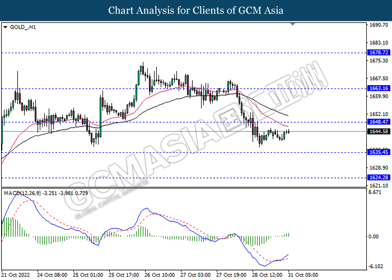Click the 21 Oct 2022 date label

click(x=16, y=275)
